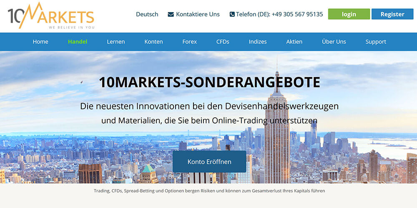The image size is (417, 208).
Task: Click the envelope icon beside Kontaktiere Uns
Action: click(171, 14)
